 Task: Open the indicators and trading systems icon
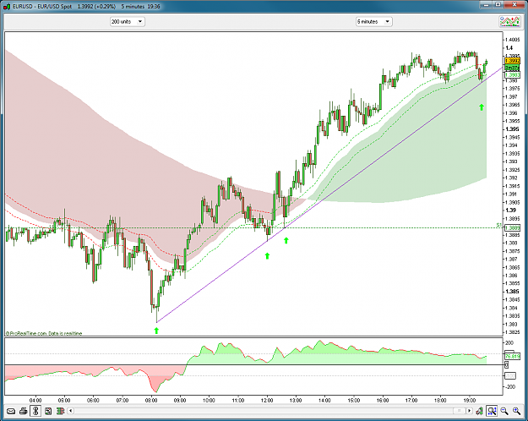pos(509,22)
